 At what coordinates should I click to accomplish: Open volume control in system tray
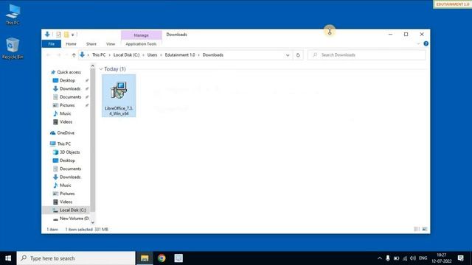click(413, 258)
